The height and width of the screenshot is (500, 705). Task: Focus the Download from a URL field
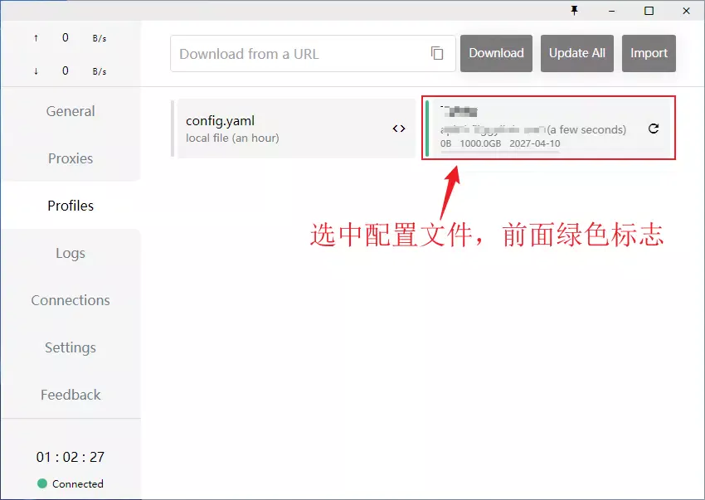click(299, 54)
